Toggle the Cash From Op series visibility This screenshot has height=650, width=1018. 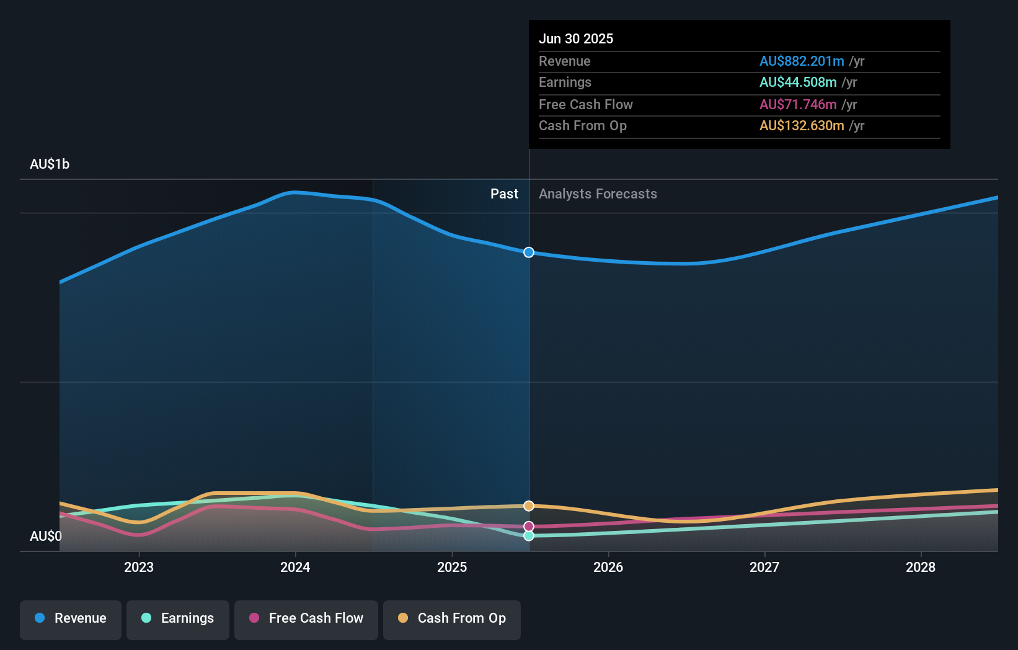coord(452,619)
